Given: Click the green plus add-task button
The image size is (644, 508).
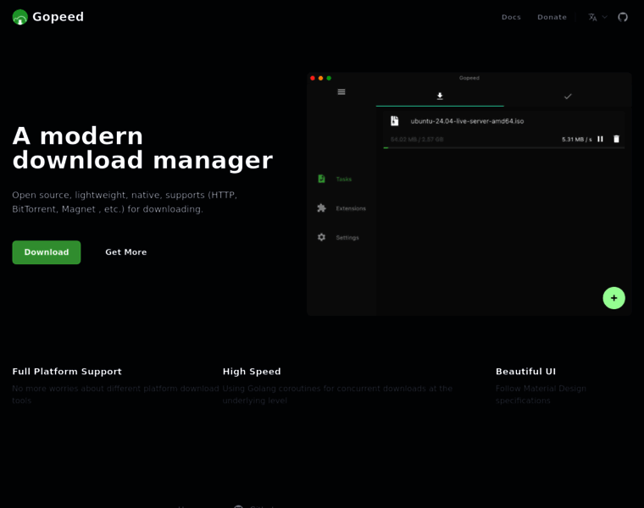Looking at the screenshot, I should 613,298.
